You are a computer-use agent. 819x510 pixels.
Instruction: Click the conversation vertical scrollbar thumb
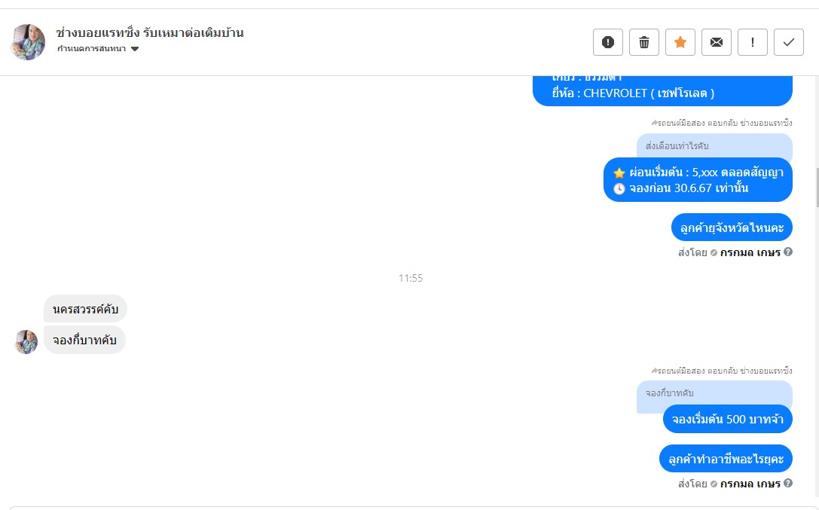[818, 188]
